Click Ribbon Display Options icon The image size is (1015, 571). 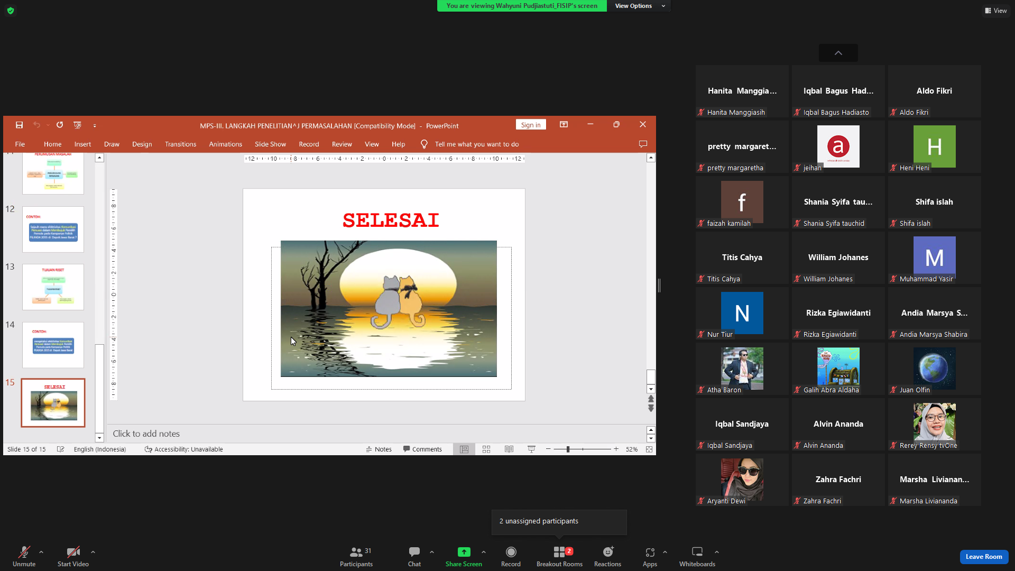point(564,124)
